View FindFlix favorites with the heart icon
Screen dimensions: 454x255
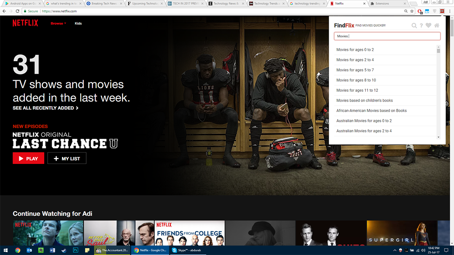click(x=429, y=25)
